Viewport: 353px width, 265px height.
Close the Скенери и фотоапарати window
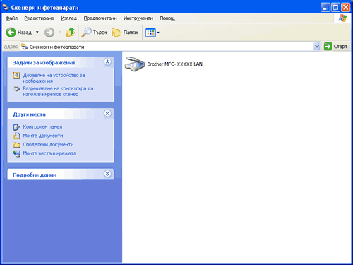(x=346, y=7)
